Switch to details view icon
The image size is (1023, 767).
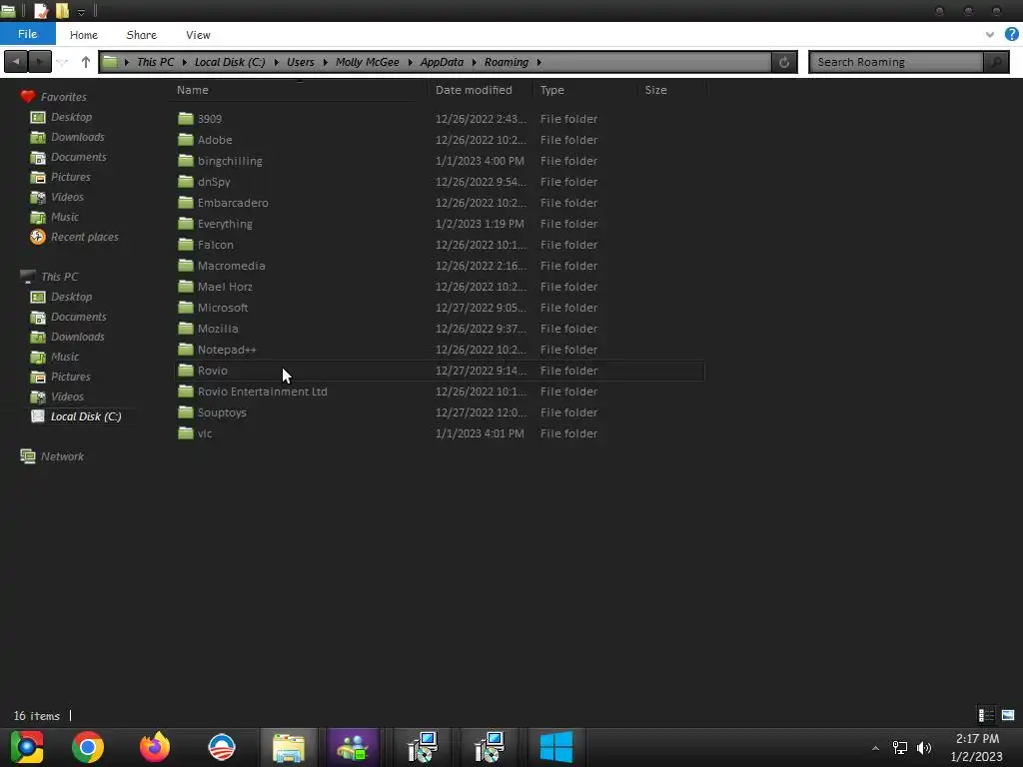[986, 715]
